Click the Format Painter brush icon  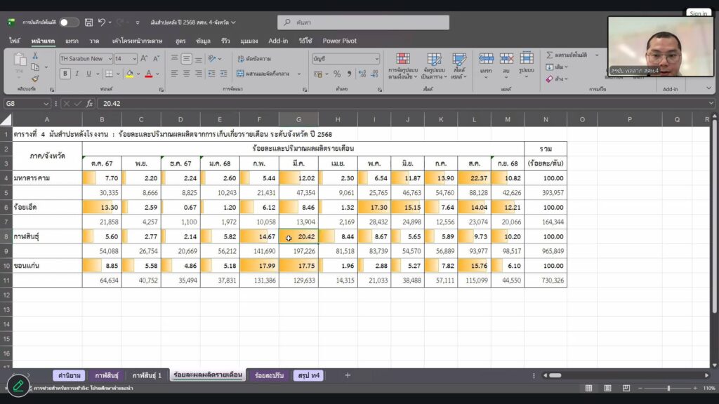point(35,79)
